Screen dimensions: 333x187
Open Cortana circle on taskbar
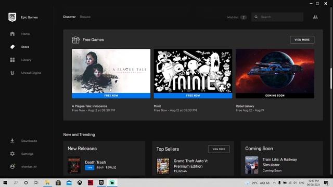(x=26, y=182)
